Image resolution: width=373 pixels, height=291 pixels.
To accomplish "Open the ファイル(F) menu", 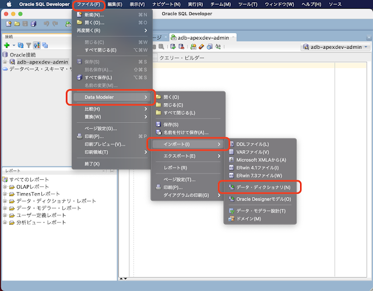I will pos(89,4).
